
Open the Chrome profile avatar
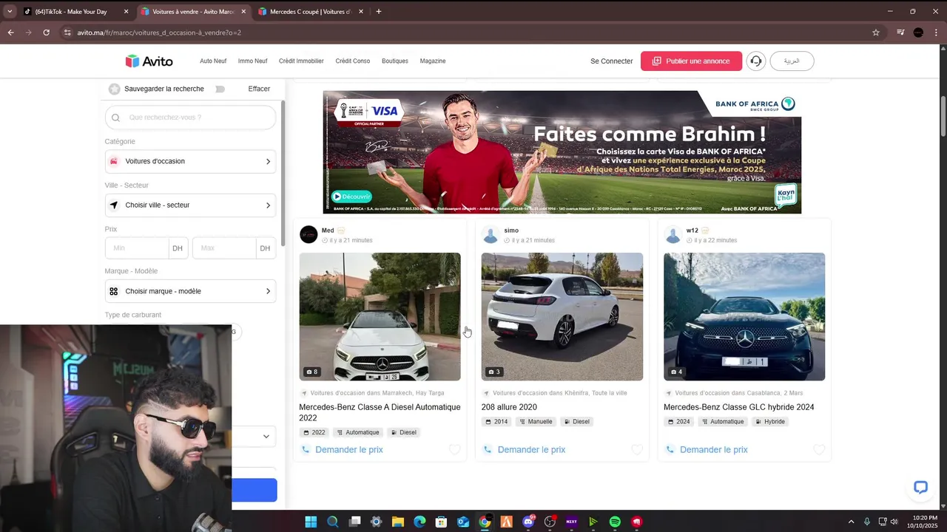coord(918,33)
